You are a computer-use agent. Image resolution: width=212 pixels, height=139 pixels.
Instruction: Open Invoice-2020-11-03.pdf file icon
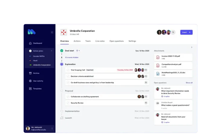(x=158, y=57)
